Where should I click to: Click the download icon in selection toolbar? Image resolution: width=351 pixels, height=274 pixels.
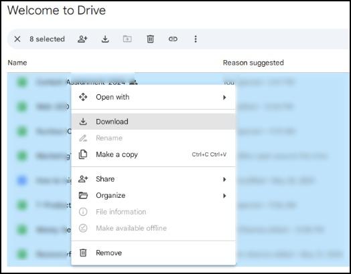pos(105,39)
